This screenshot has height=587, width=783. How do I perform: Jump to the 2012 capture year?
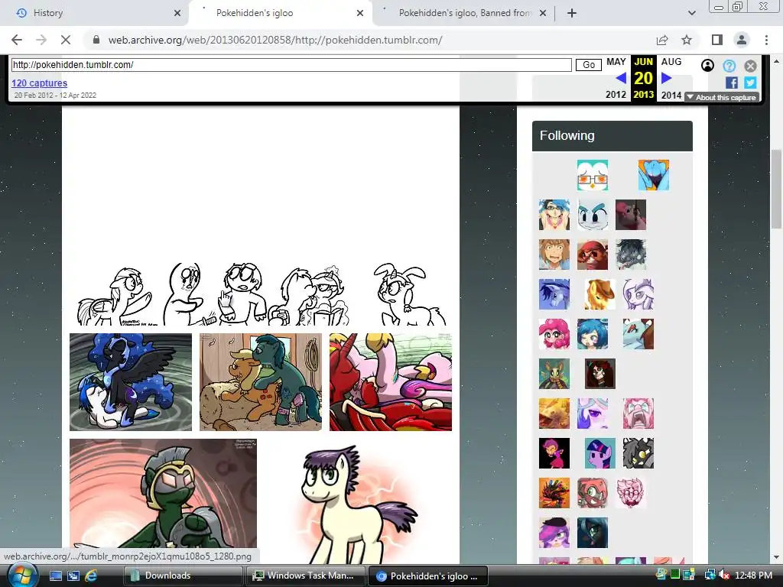tap(616, 95)
